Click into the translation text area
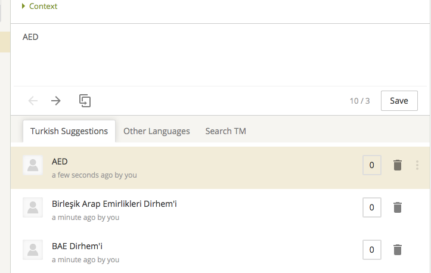 pyautogui.click(x=220, y=55)
